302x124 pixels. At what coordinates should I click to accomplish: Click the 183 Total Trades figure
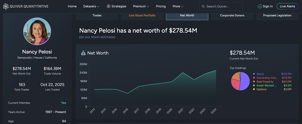[x=22, y=85]
